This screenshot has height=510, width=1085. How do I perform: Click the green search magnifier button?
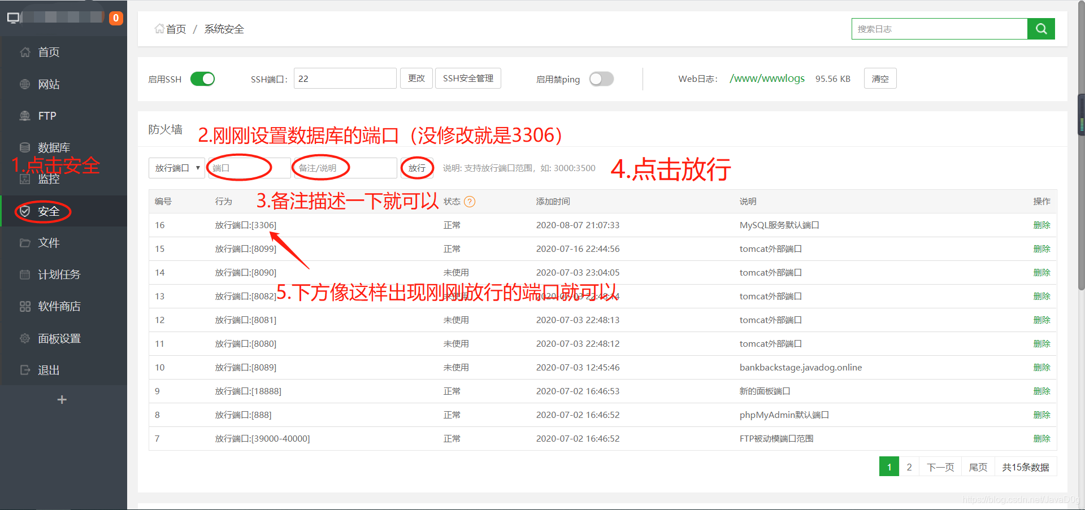[x=1041, y=29]
